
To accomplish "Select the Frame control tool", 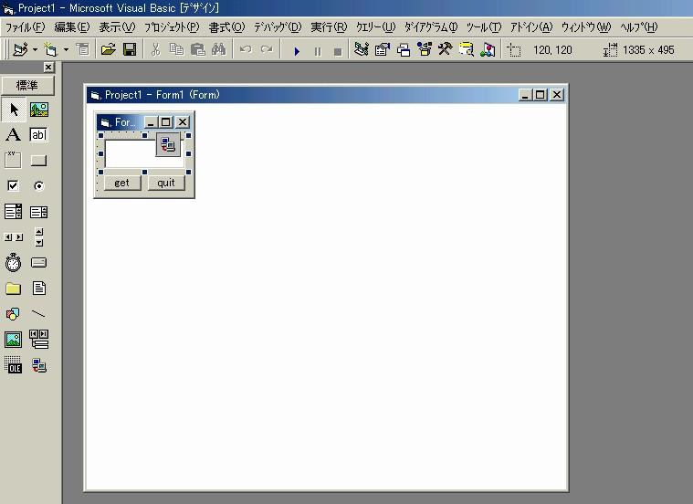I will [x=14, y=160].
